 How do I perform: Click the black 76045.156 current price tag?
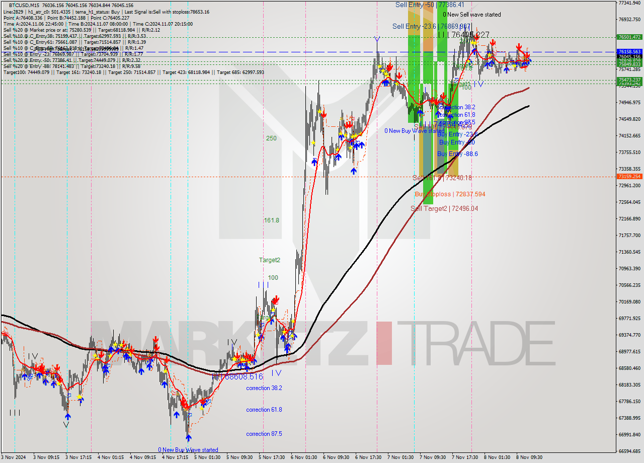click(x=629, y=57)
